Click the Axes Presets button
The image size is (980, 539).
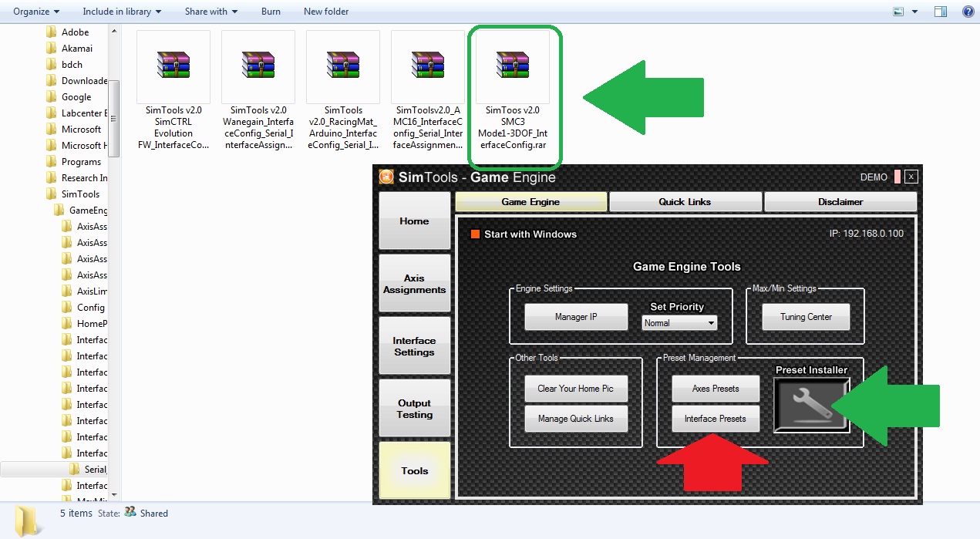coord(716,389)
